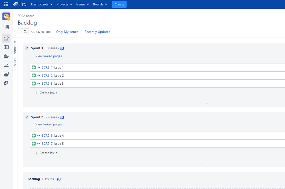Select the 'Issue 3' row summary
The width and height of the screenshot is (285, 189).
coord(59,84)
